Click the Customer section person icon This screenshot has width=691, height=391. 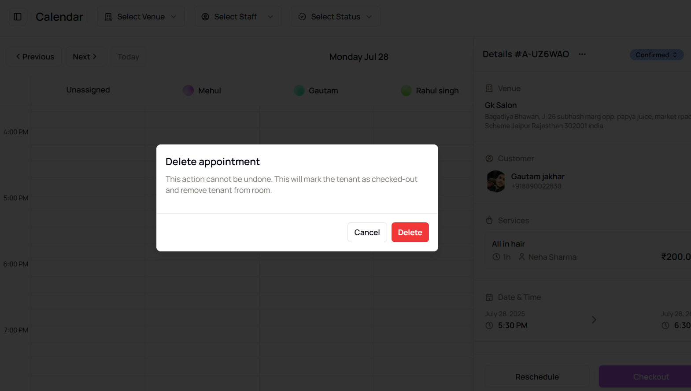click(489, 158)
